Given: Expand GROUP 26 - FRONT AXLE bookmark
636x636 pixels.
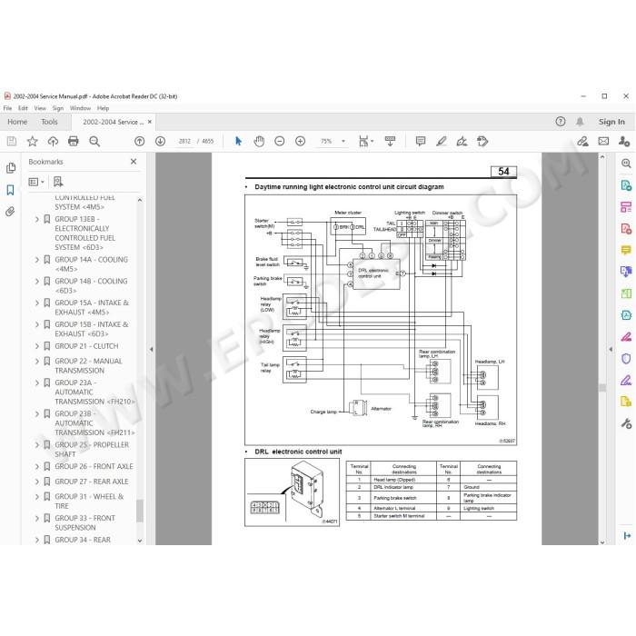Looking at the screenshot, I should (x=37, y=466).
